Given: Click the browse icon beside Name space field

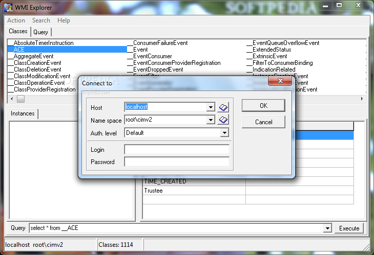Looking at the screenshot, I should 223,120.
